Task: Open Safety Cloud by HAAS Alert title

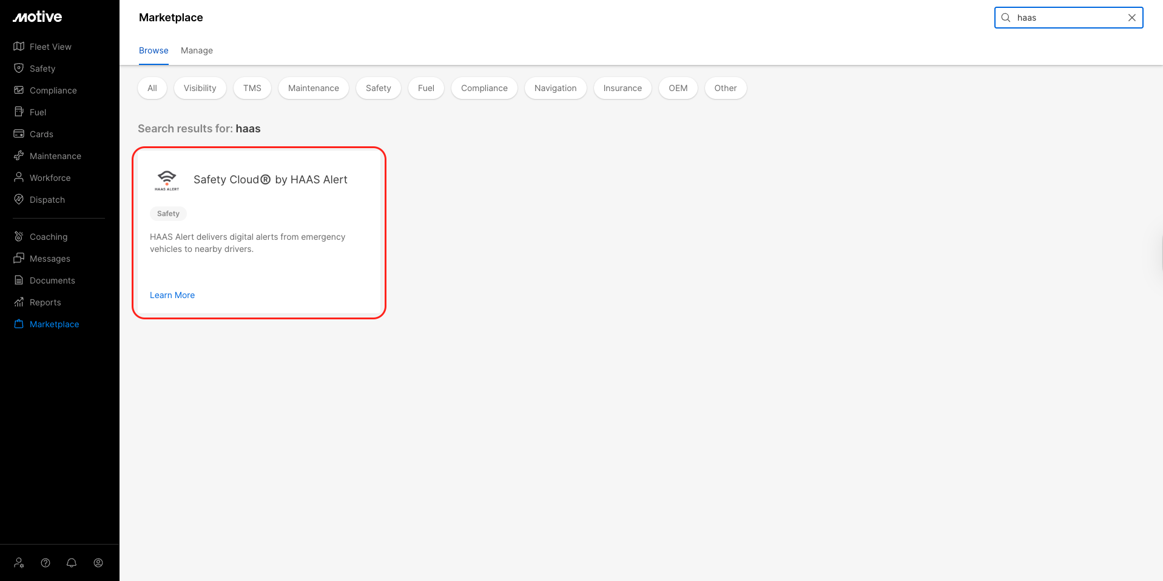Action: (271, 180)
